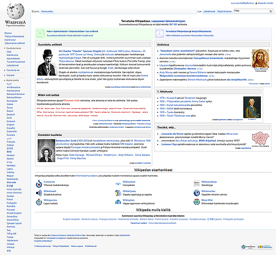Open the Wikikirjasto logo icon

tap(118, 193)
